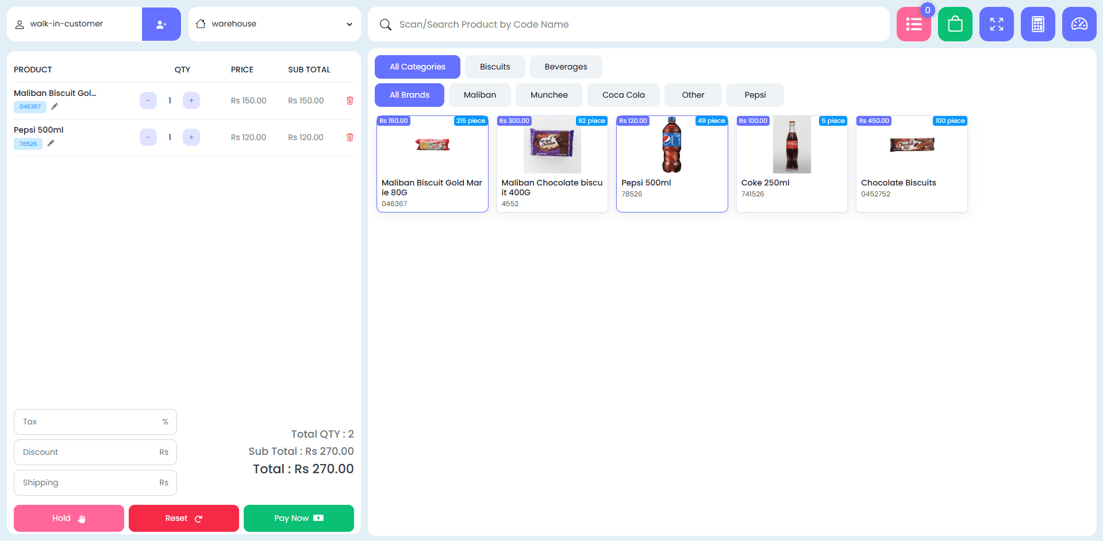Screen dimensions: 1103x541
Task: Expand the warehouse dropdown
Action: 275,24
